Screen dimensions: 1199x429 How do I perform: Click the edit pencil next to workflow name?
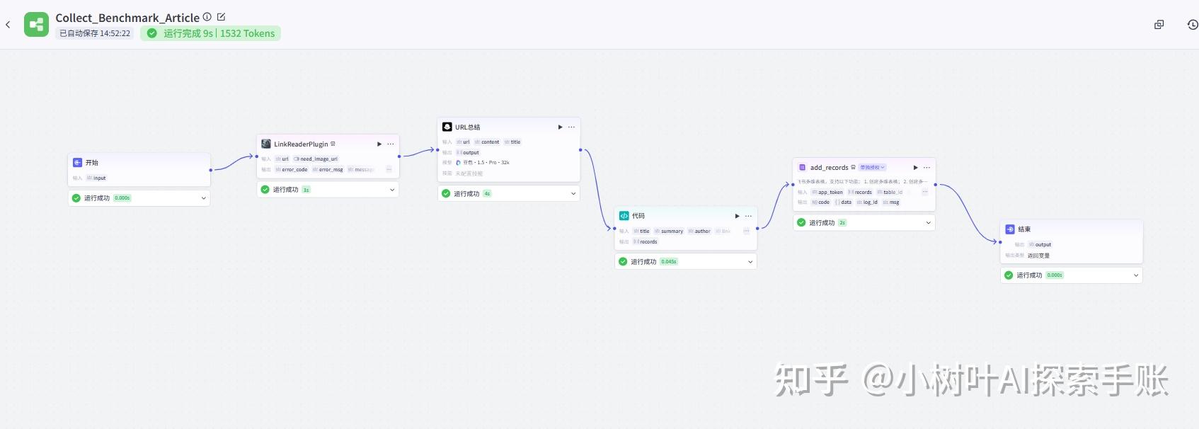coord(221,17)
